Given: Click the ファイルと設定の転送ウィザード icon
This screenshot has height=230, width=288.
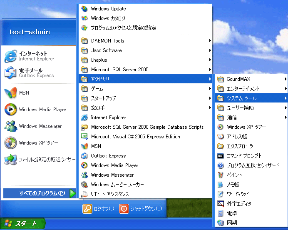Looking at the screenshot, I should 10,159.
